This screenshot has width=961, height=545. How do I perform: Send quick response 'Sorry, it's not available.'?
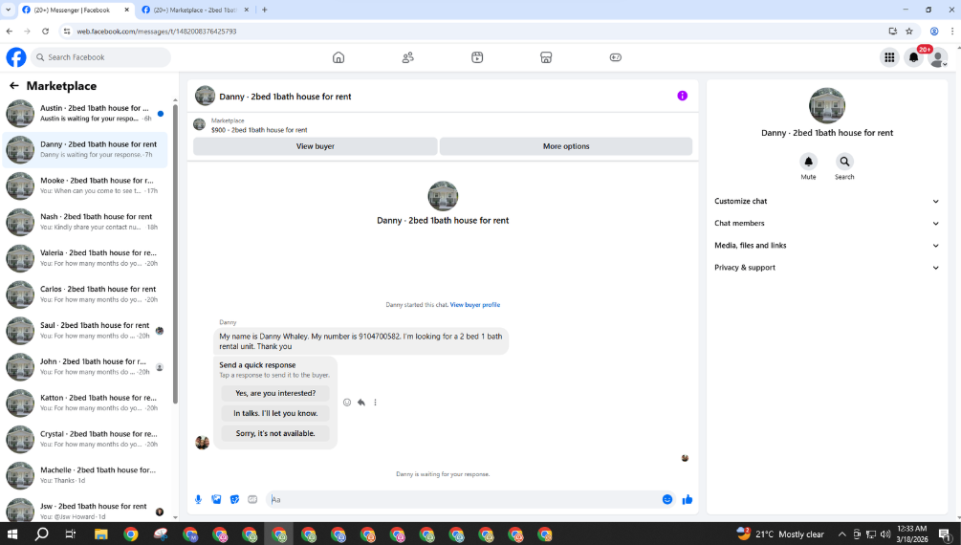[275, 433]
